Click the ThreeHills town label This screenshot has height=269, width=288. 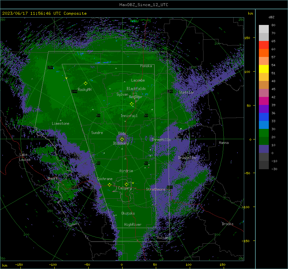[x=161, y=140]
